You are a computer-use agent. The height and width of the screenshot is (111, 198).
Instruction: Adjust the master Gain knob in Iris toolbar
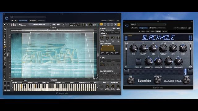point(91,25)
